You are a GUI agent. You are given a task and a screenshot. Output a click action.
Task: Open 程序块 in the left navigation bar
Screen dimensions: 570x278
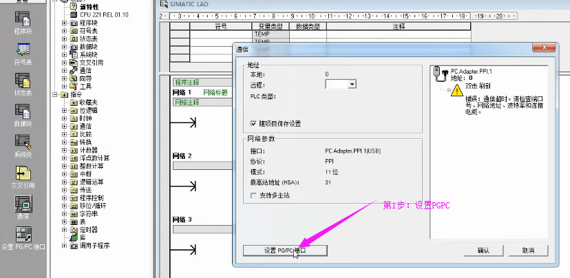click(23, 23)
